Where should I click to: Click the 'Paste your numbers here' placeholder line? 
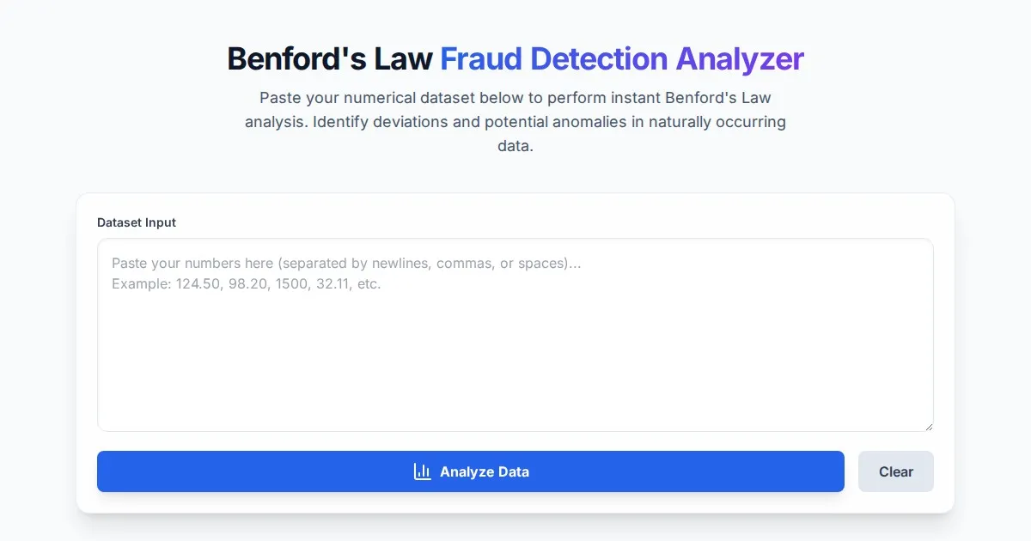click(346, 263)
